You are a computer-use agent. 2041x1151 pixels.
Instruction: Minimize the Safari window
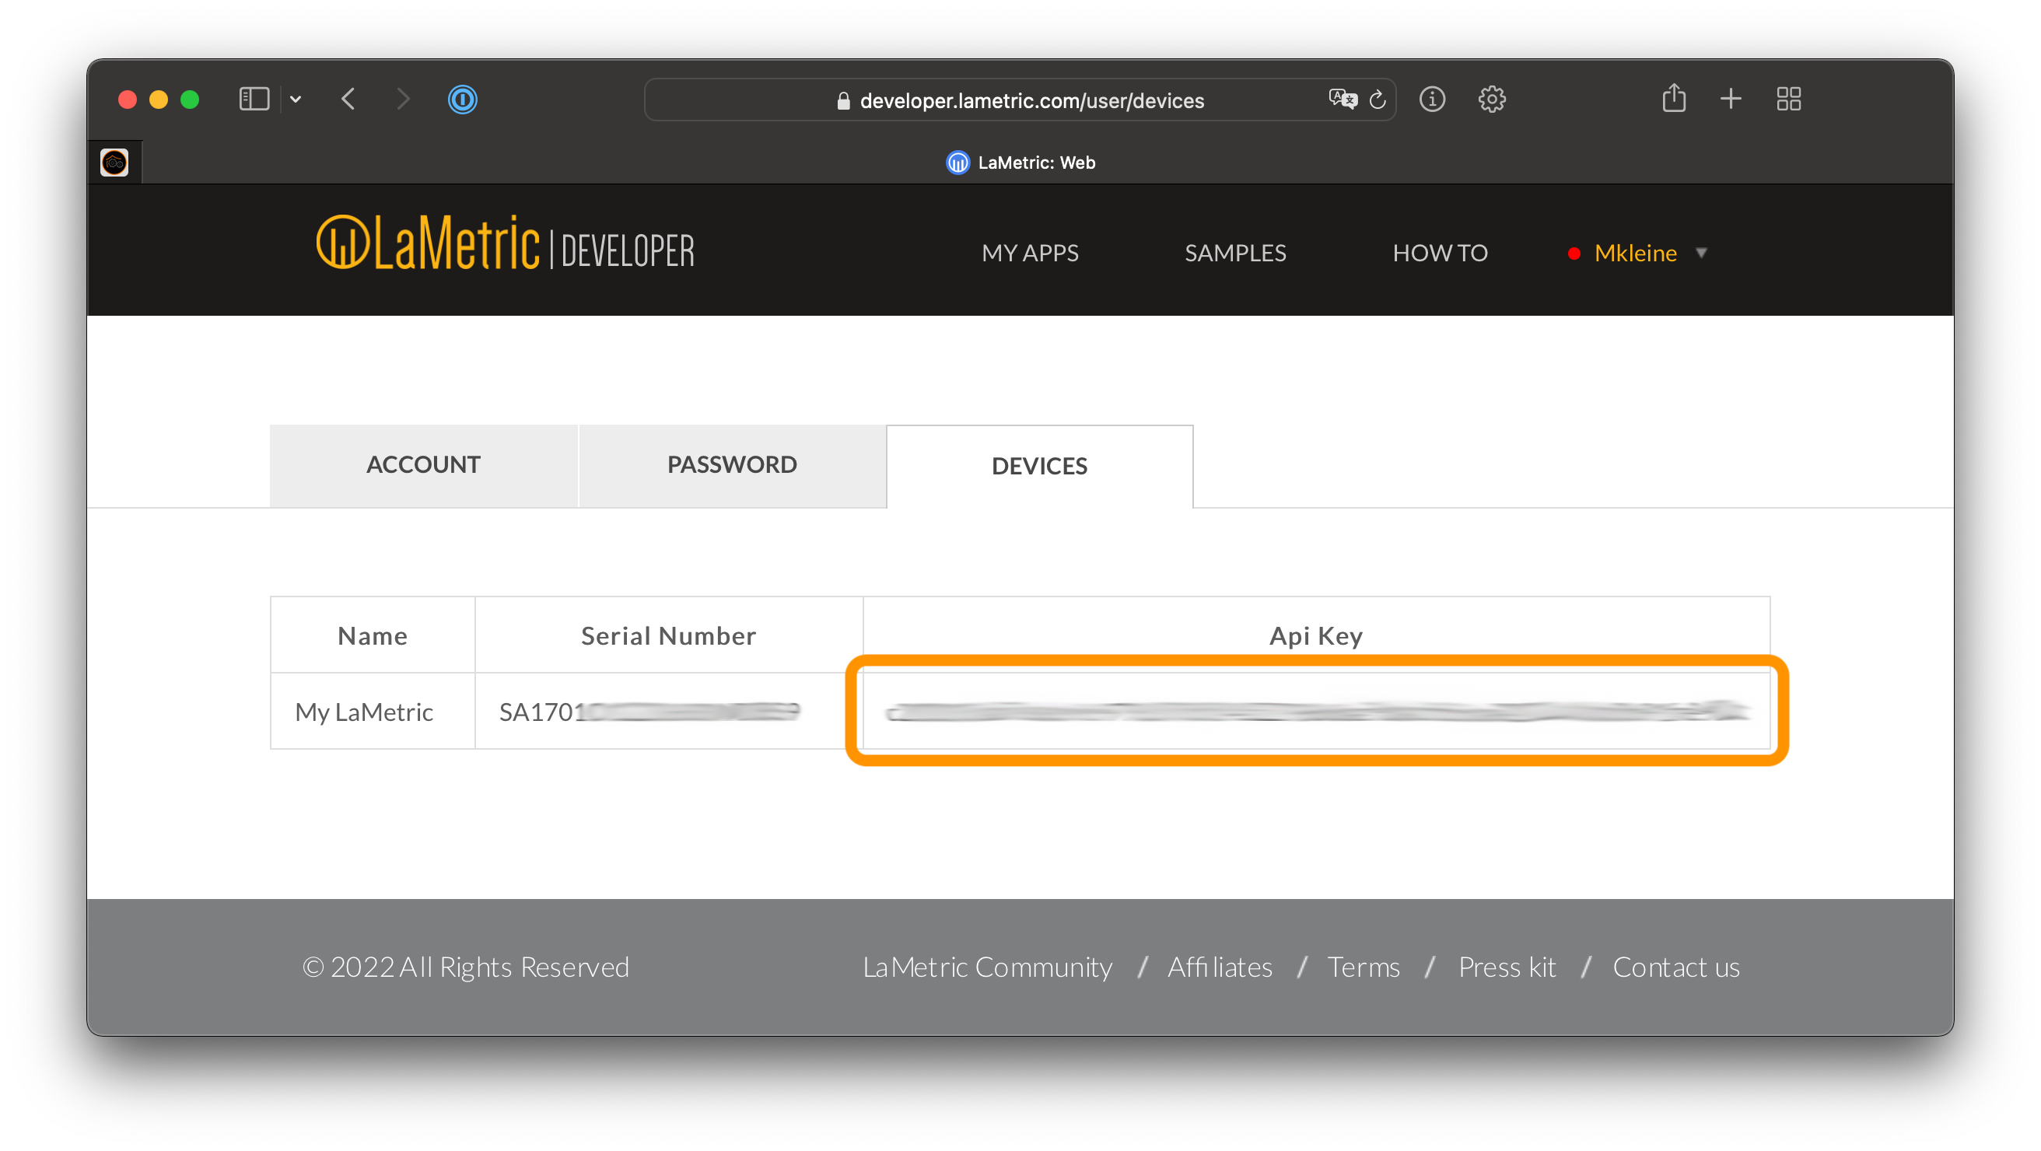[159, 99]
